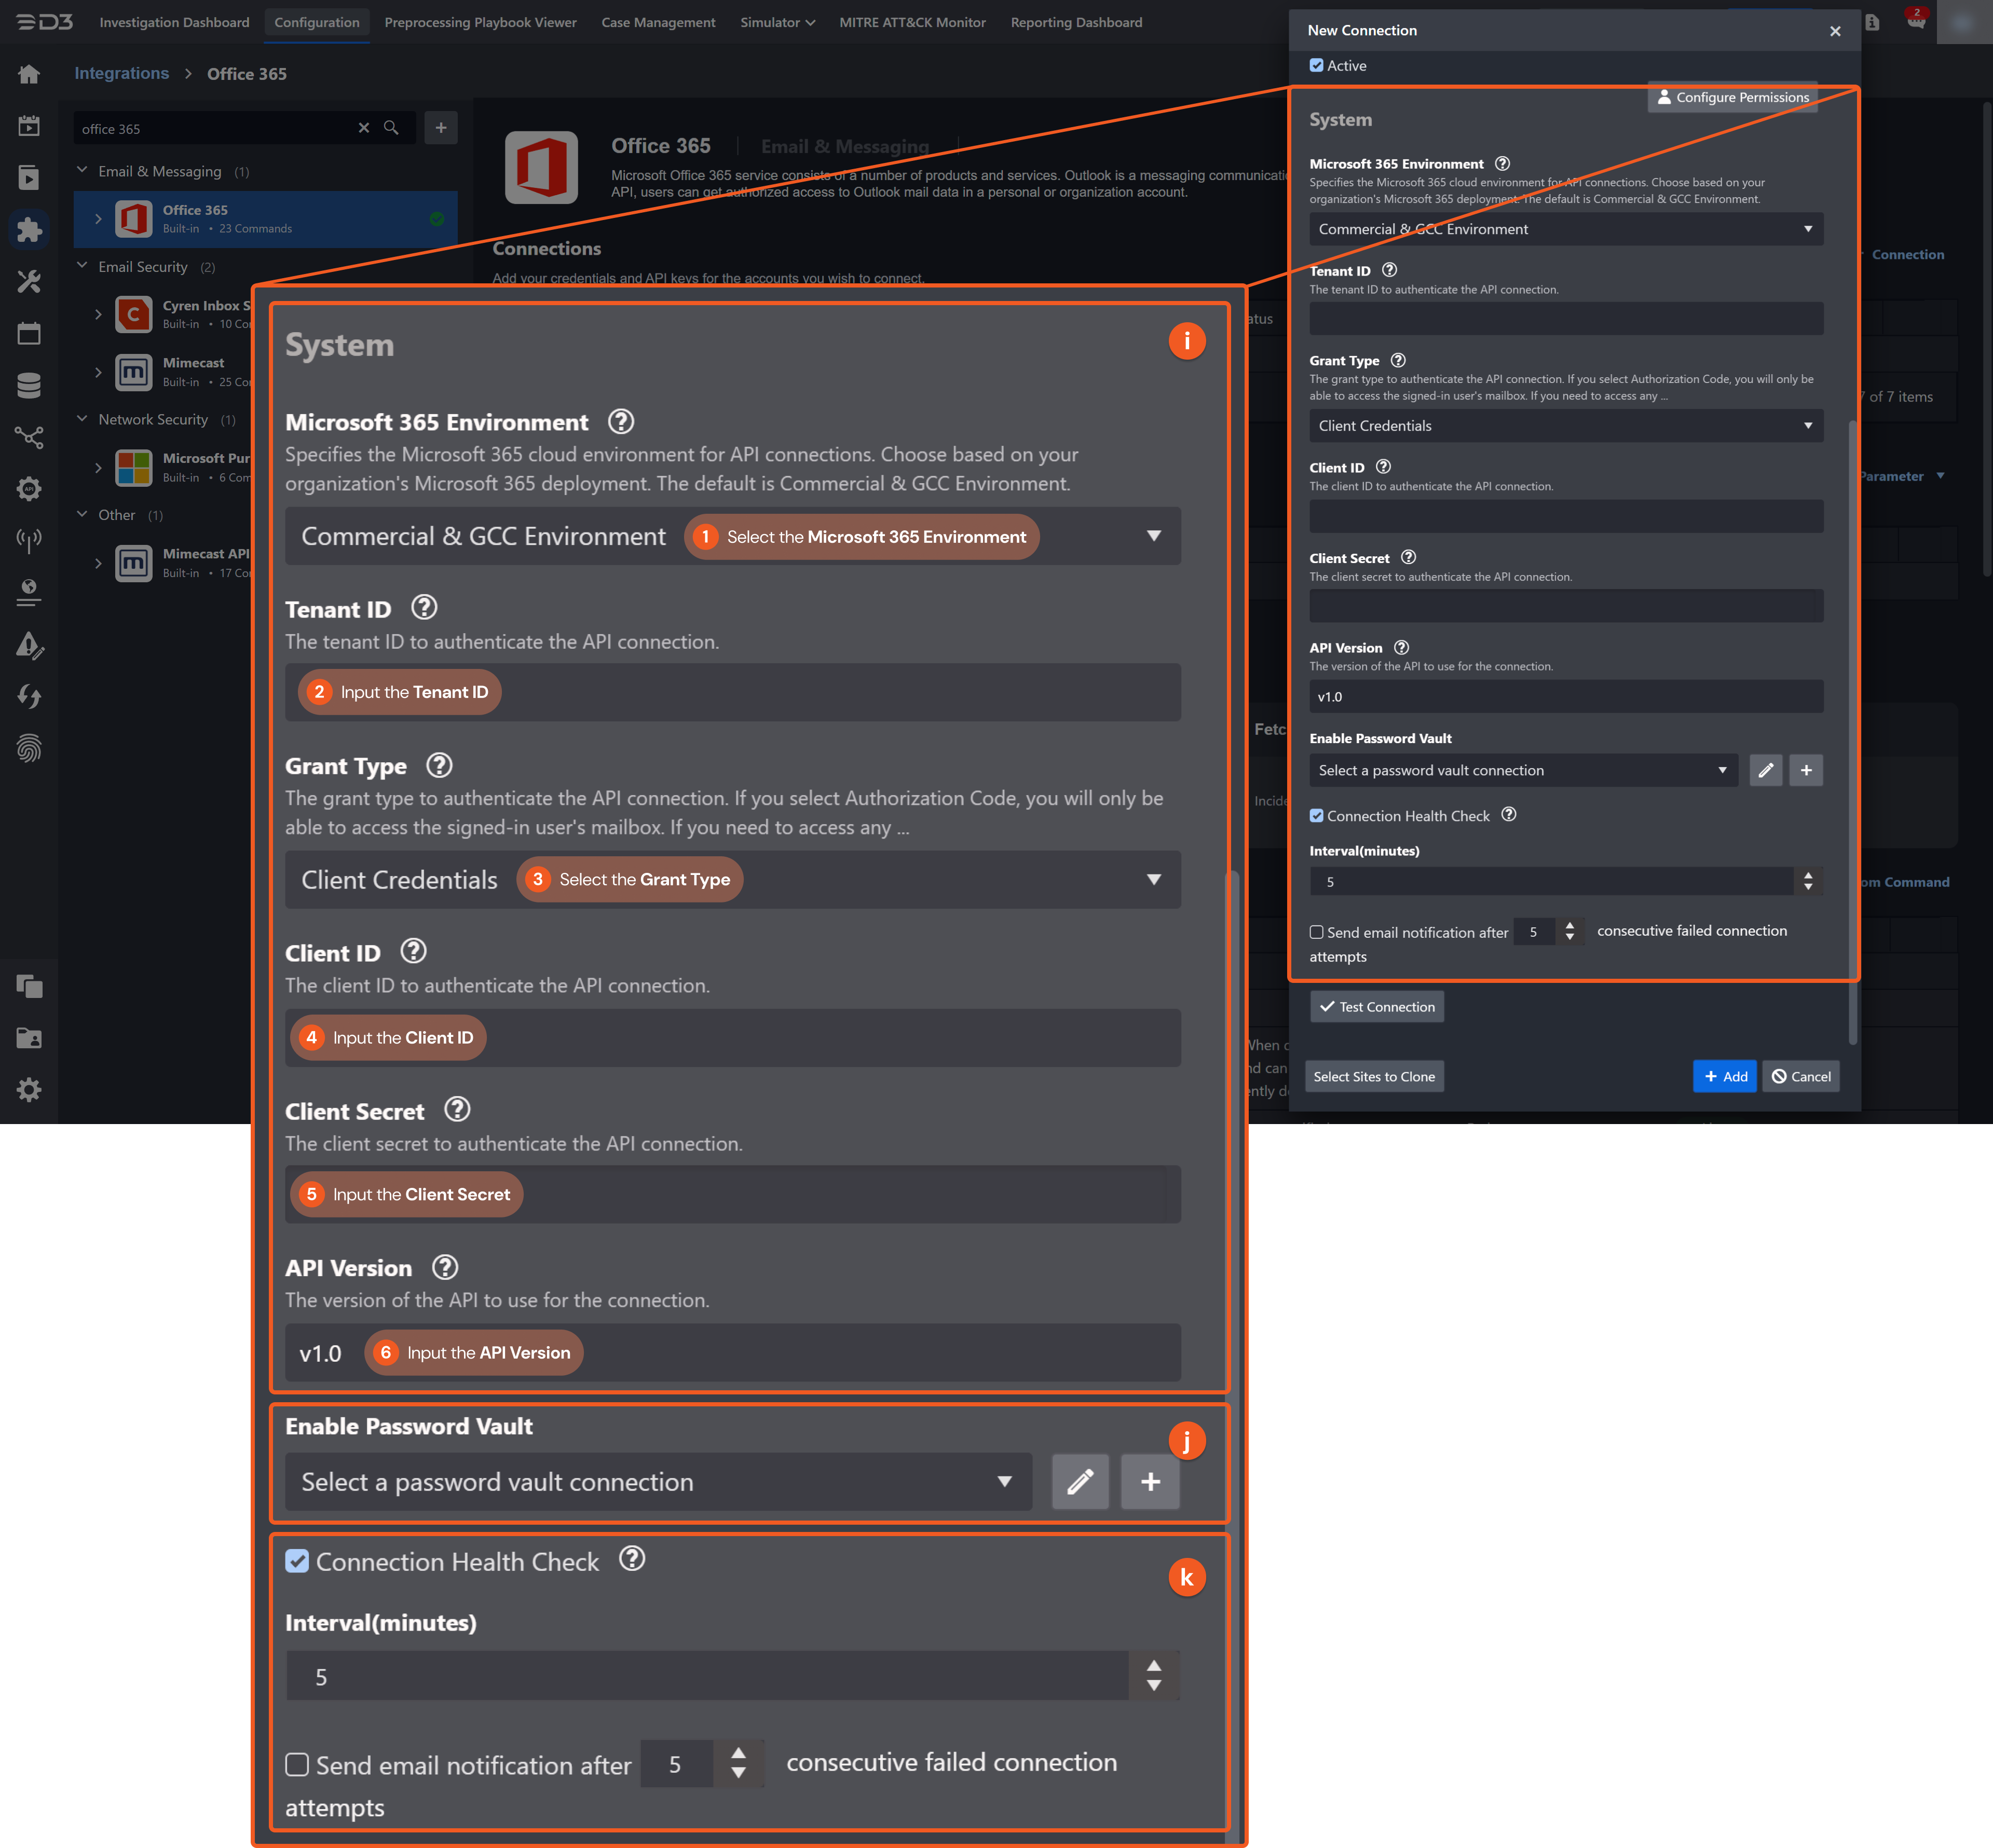Open the Microsoft 365 Environment dropdown

click(1154, 536)
